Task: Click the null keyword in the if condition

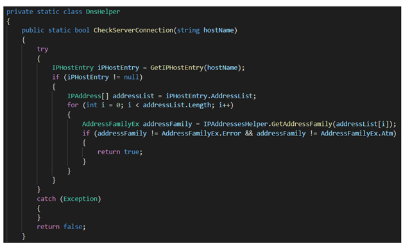Action: pos(132,77)
